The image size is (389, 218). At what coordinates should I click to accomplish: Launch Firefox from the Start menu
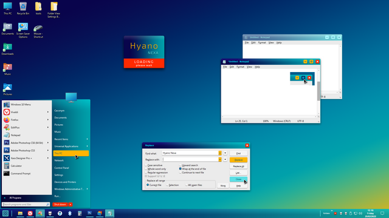pos(26,120)
